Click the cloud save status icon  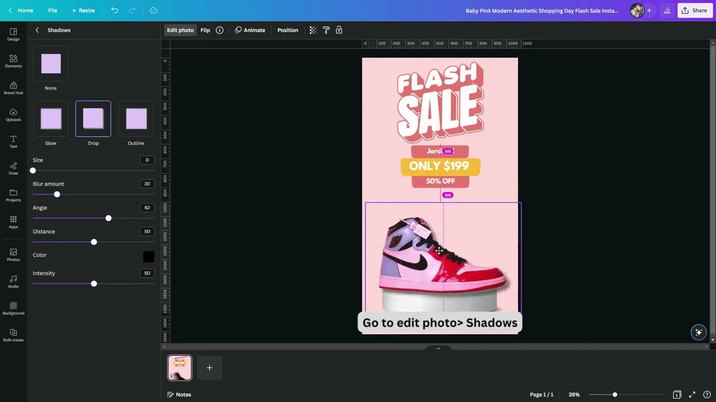[x=154, y=10]
